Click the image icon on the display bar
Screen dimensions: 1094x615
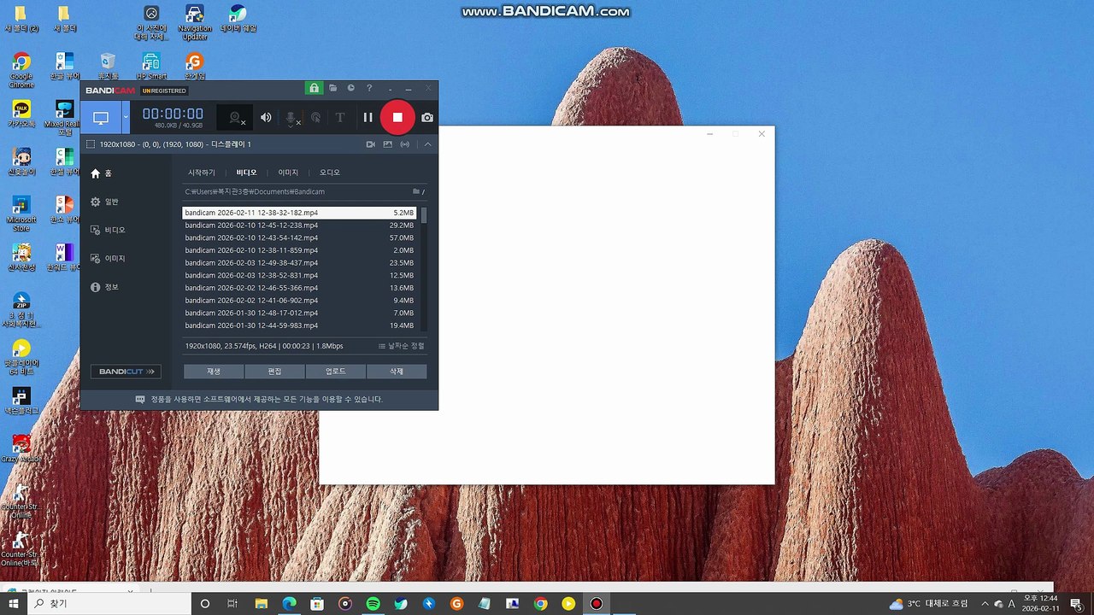[x=387, y=144]
